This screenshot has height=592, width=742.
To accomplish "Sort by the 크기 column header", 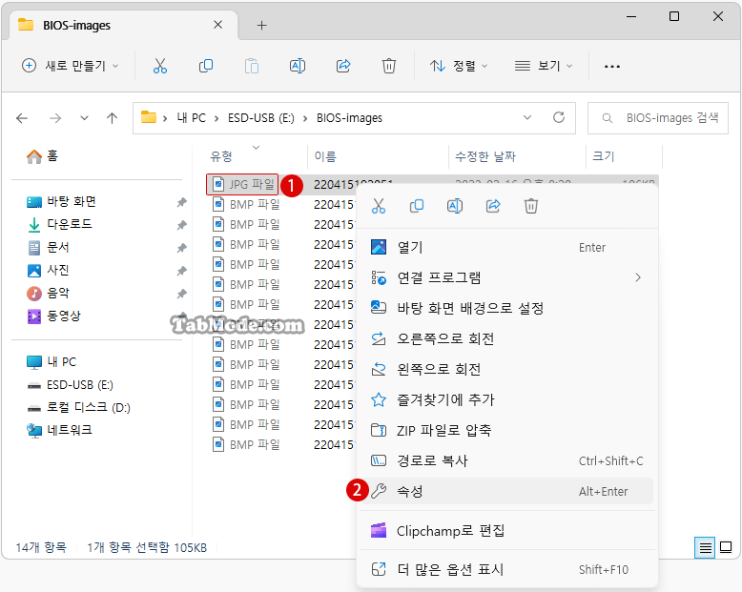I will pos(604,156).
